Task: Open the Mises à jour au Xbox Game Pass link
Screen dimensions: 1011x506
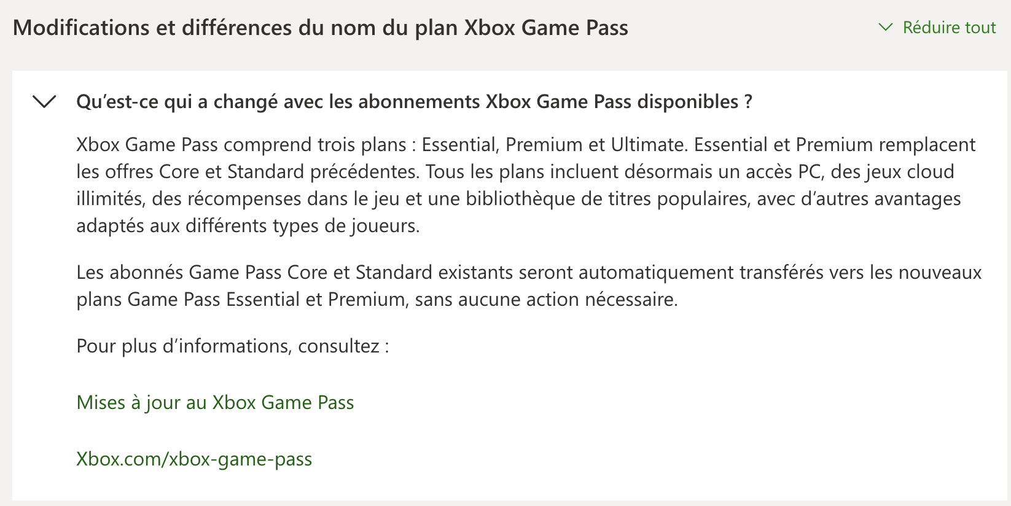Action: point(214,403)
